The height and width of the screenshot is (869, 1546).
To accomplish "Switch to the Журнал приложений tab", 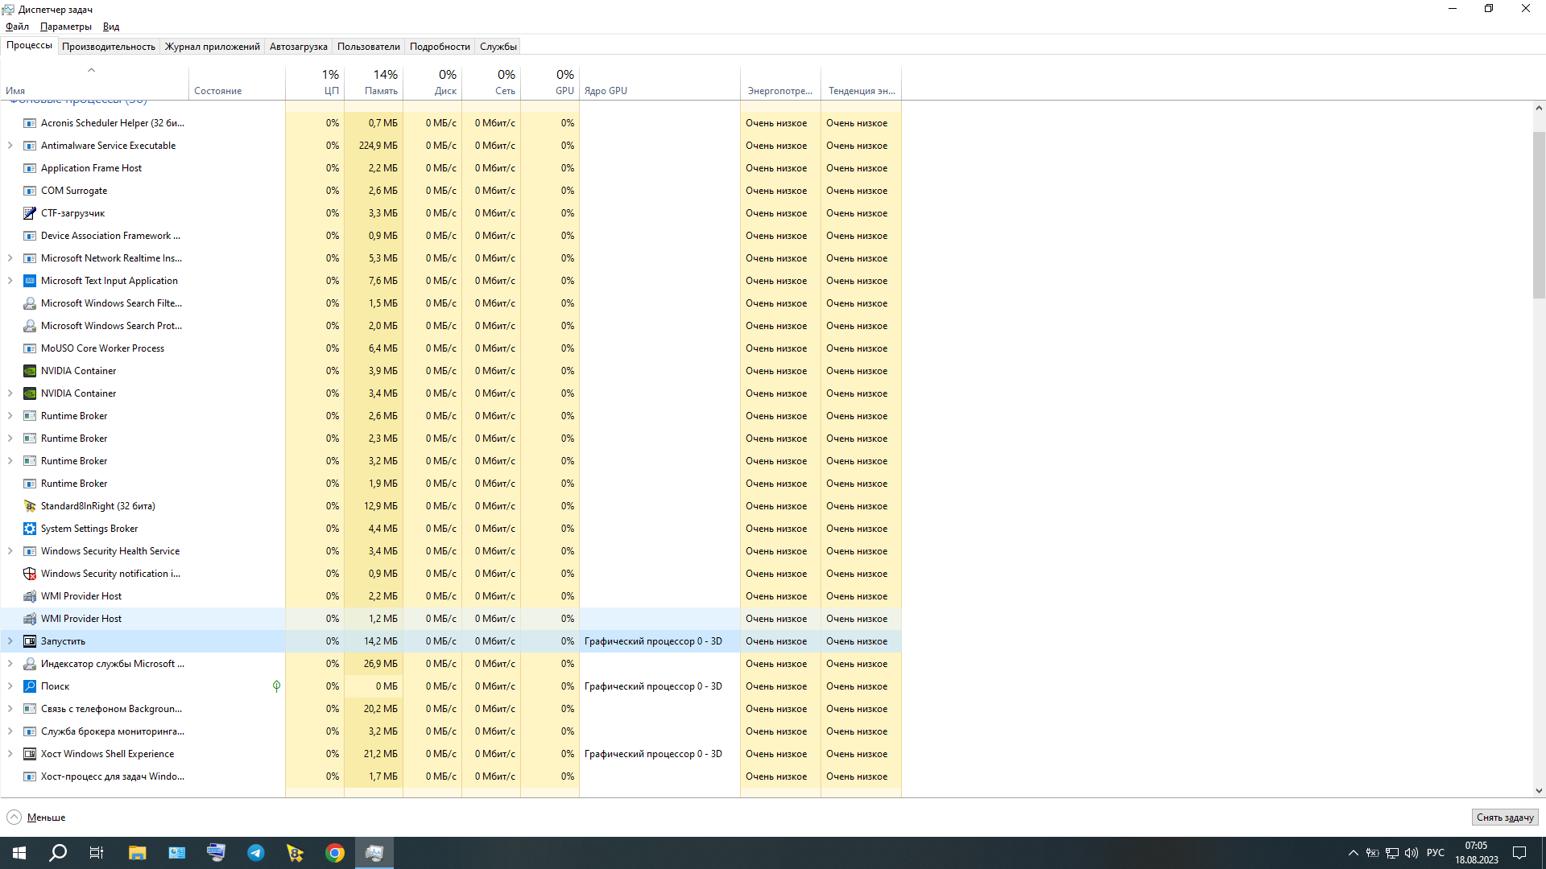I will point(213,47).
